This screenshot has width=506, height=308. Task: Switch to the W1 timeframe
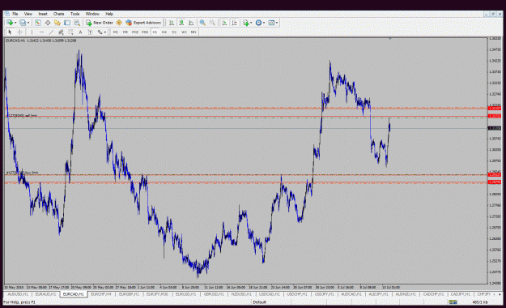[x=184, y=32]
